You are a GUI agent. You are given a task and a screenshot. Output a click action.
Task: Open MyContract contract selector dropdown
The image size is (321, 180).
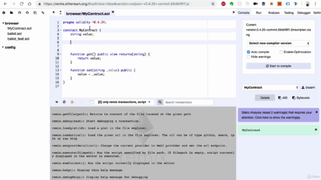tap(270, 87)
